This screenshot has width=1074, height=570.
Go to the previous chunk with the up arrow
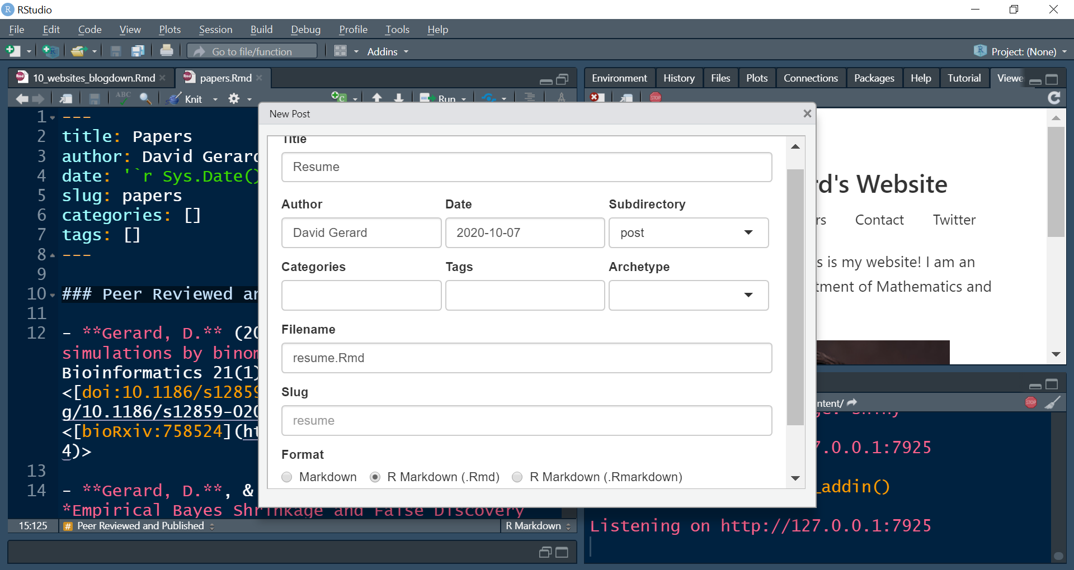[377, 98]
